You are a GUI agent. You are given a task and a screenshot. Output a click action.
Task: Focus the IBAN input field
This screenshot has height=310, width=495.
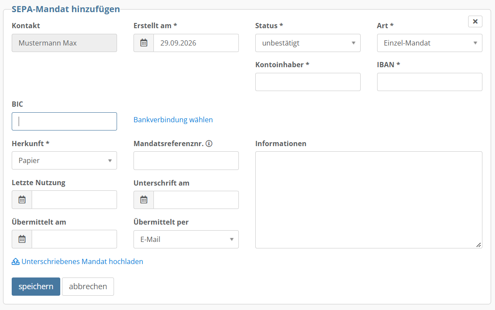[430, 82]
